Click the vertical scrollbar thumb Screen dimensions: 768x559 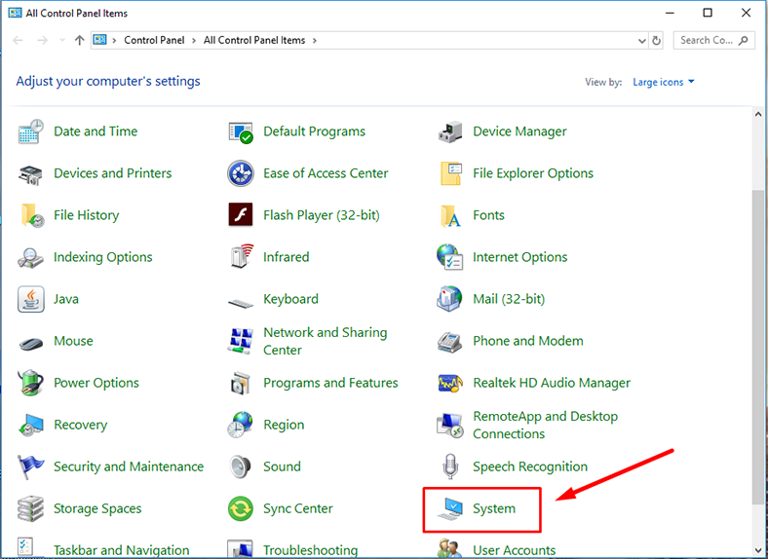(758, 347)
